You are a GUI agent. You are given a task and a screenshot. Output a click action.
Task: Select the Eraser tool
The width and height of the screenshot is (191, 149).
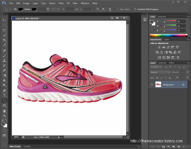click(4, 70)
